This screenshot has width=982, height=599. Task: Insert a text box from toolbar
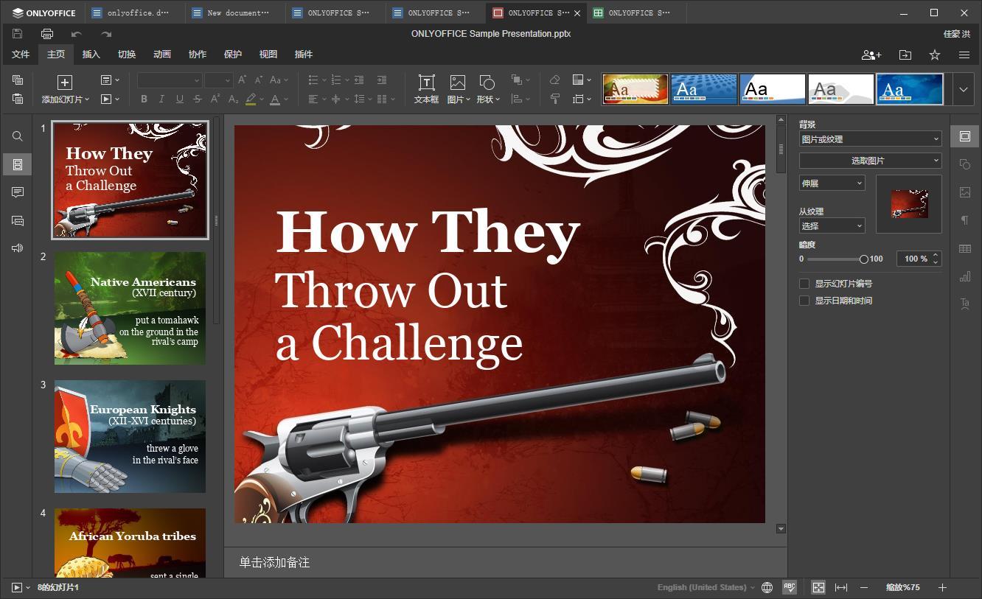coord(426,89)
